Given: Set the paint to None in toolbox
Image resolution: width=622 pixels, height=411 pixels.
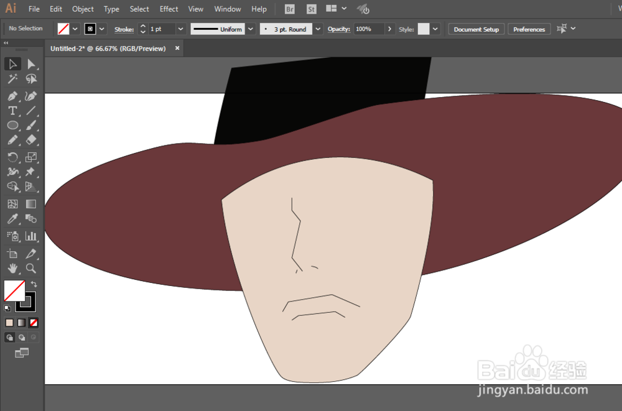Looking at the screenshot, I should point(34,323).
